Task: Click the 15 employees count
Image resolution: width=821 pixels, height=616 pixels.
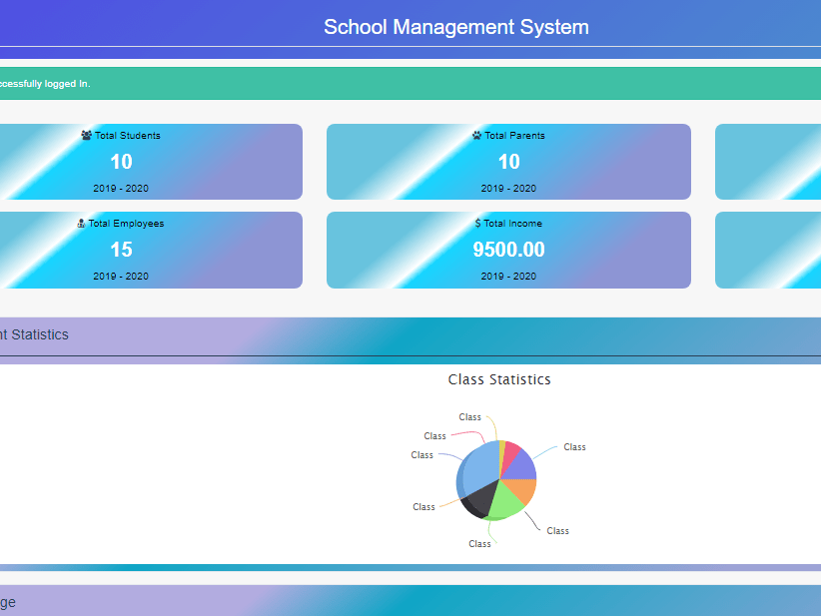Action: (x=121, y=250)
